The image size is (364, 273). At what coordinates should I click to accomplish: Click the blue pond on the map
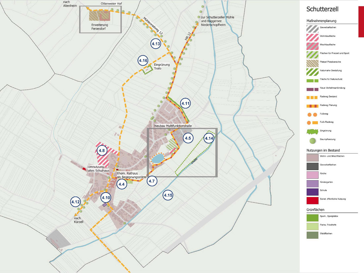(157, 158)
